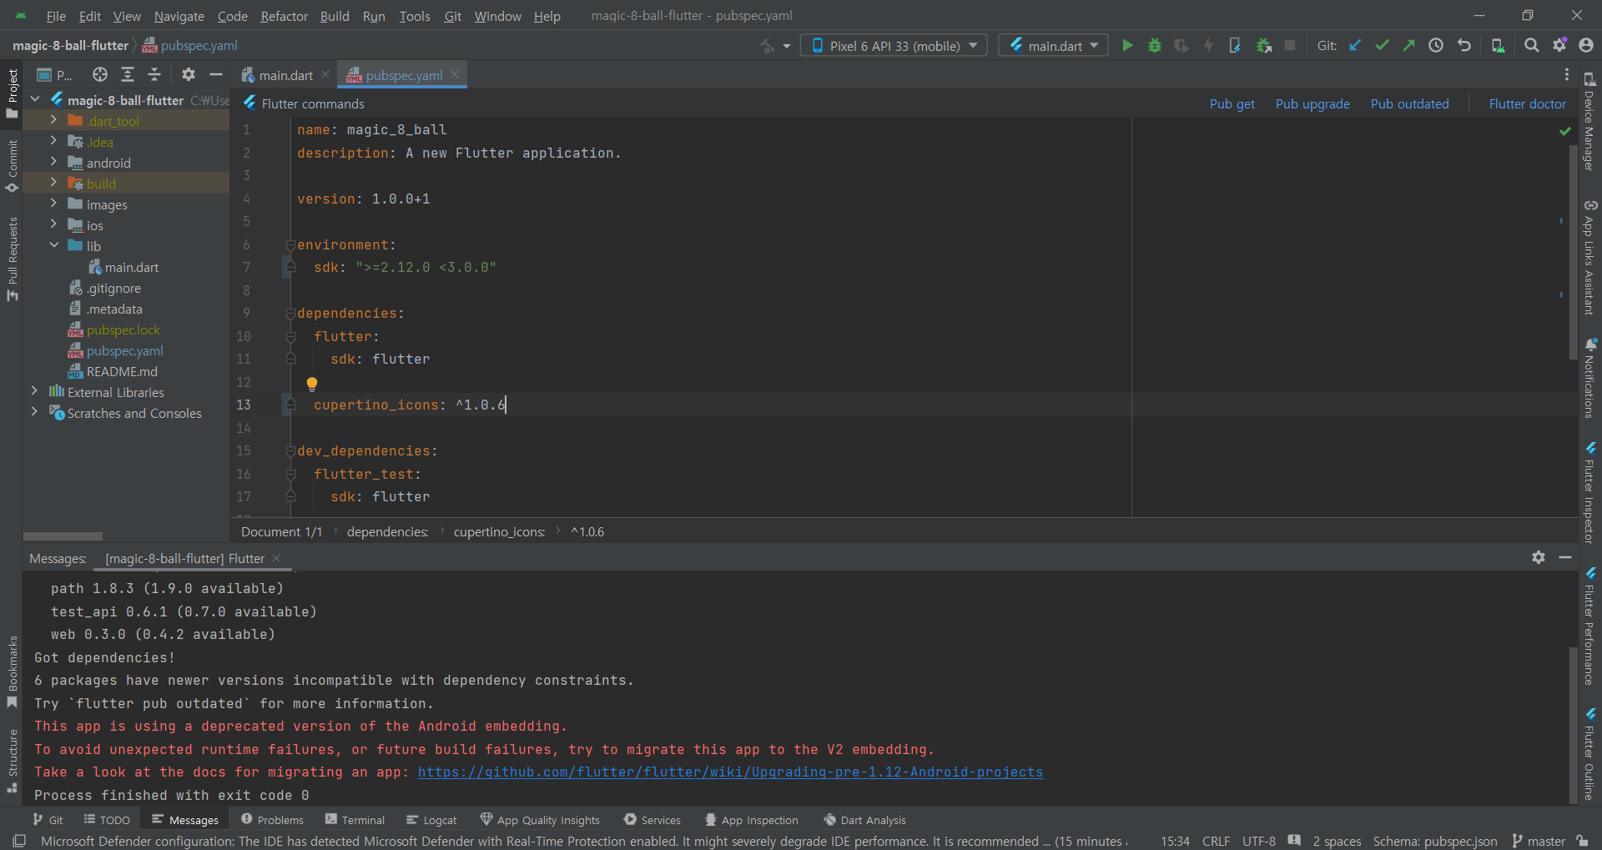Open the Tools menu
Image resolution: width=1602 pixels, height=850 pixels.
[414, 16]
